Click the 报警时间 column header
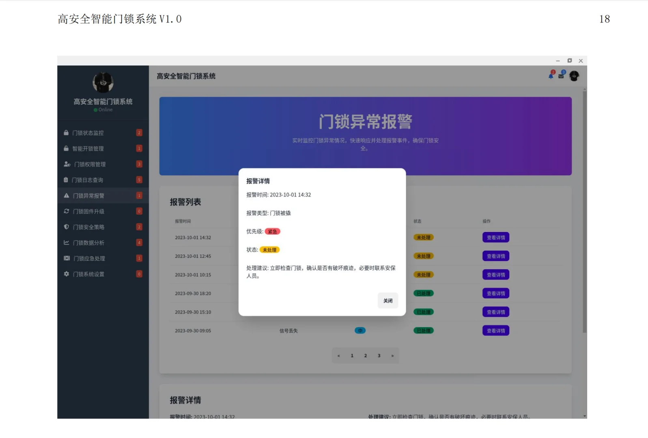 [183, 221]
